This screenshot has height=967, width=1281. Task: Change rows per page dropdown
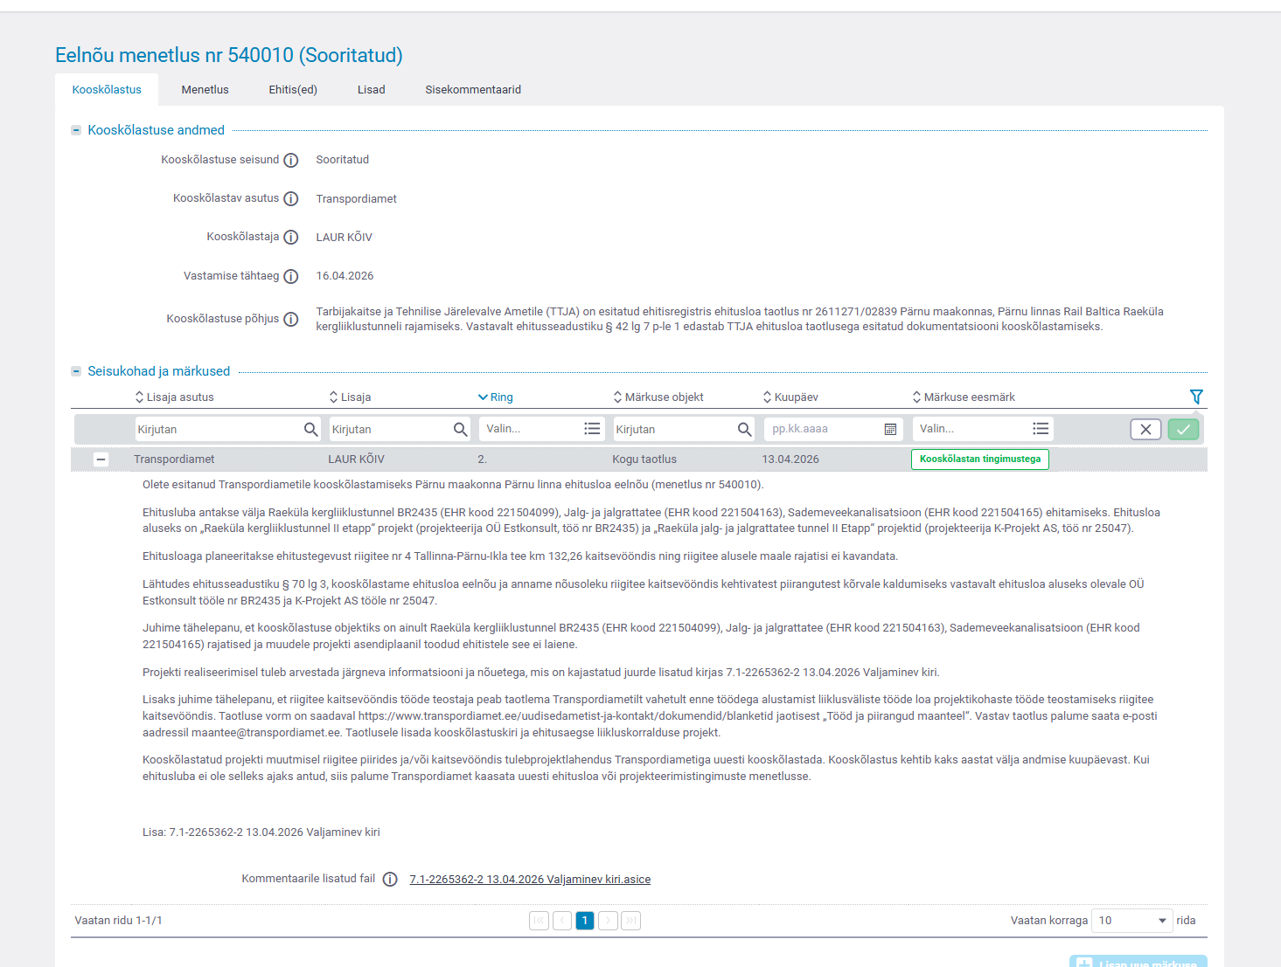coord(1132,921)
